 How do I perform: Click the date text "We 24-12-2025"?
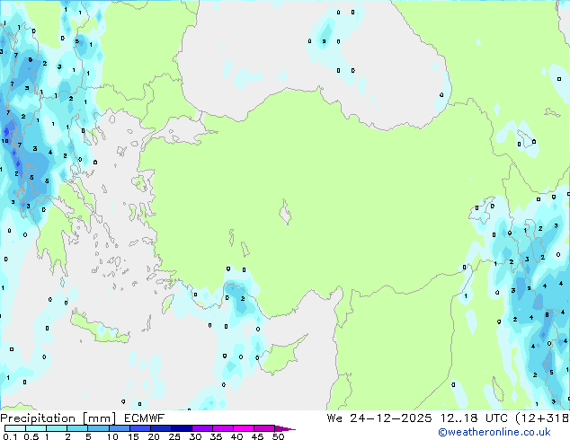click(379, 418)
